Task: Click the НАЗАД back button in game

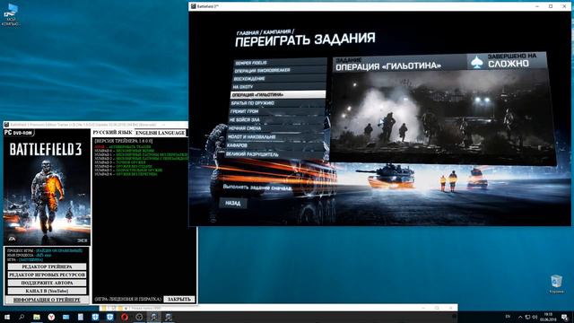Action: (x=233, y=204)
